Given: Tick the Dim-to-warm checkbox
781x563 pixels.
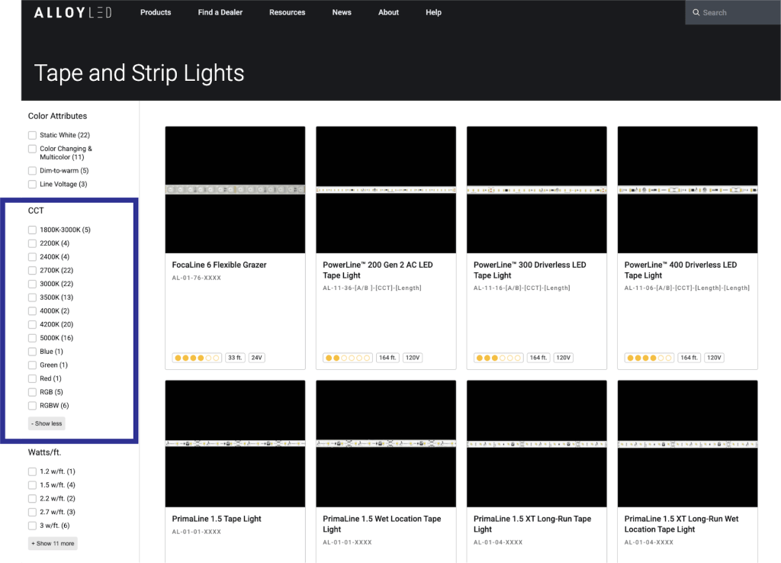Looking at the screenshot, I should (33, 171).
